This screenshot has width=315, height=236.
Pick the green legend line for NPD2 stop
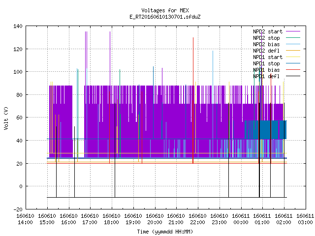tap(293, 38)
